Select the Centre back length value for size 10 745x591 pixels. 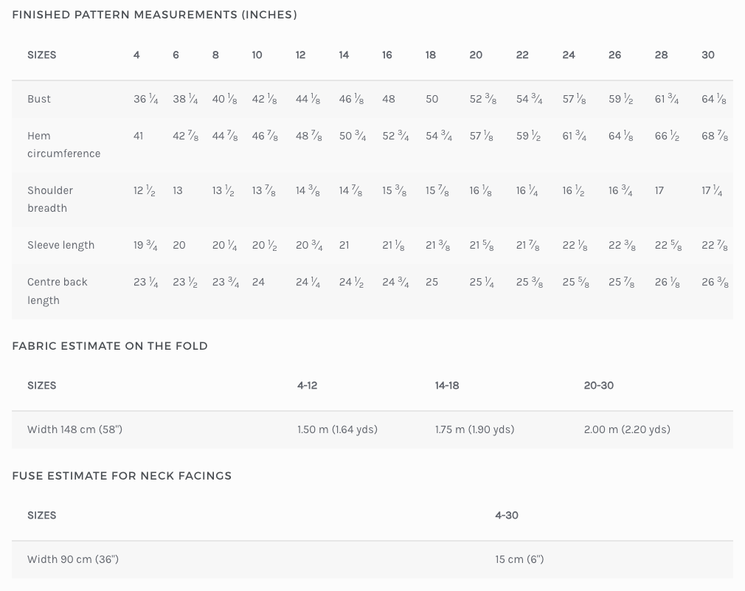point(258,282)
